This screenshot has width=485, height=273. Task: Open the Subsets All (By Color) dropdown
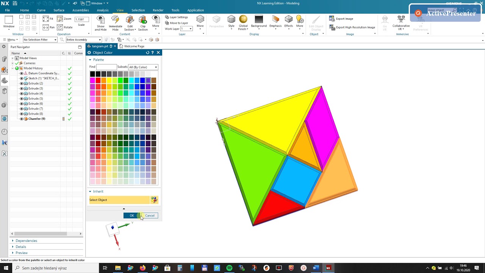143,67
